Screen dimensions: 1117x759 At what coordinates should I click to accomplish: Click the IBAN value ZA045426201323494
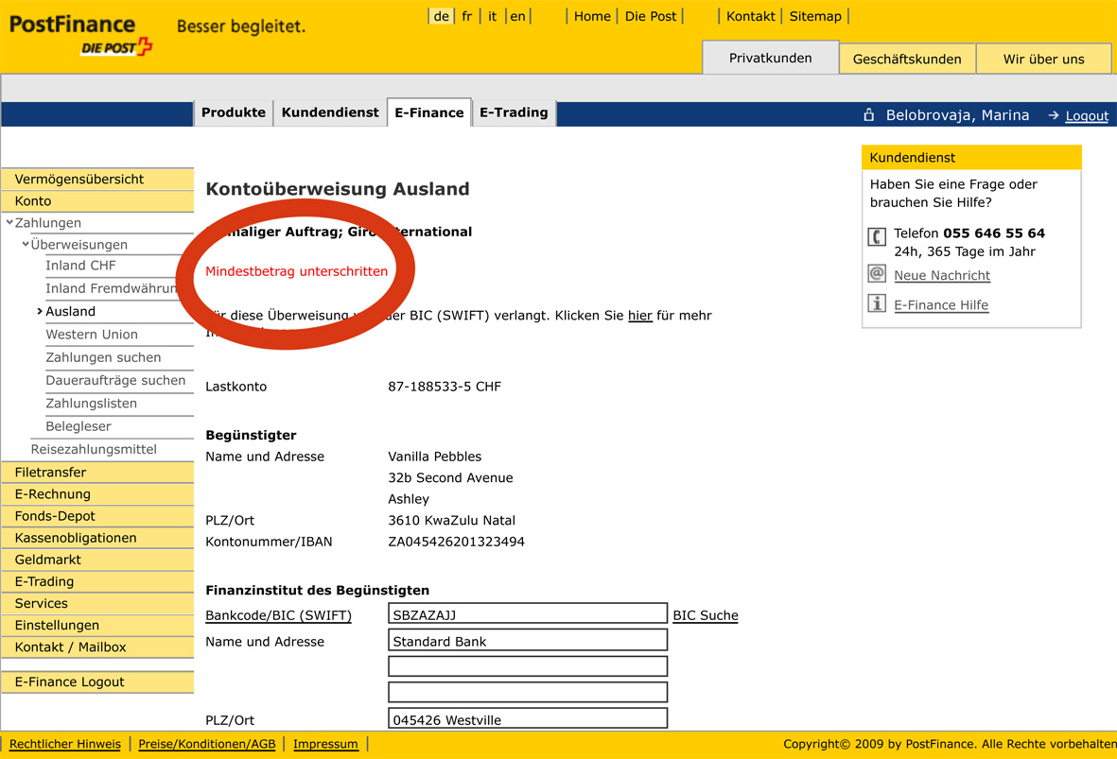456,542
